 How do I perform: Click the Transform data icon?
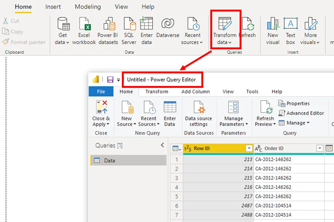click(225, 24)
